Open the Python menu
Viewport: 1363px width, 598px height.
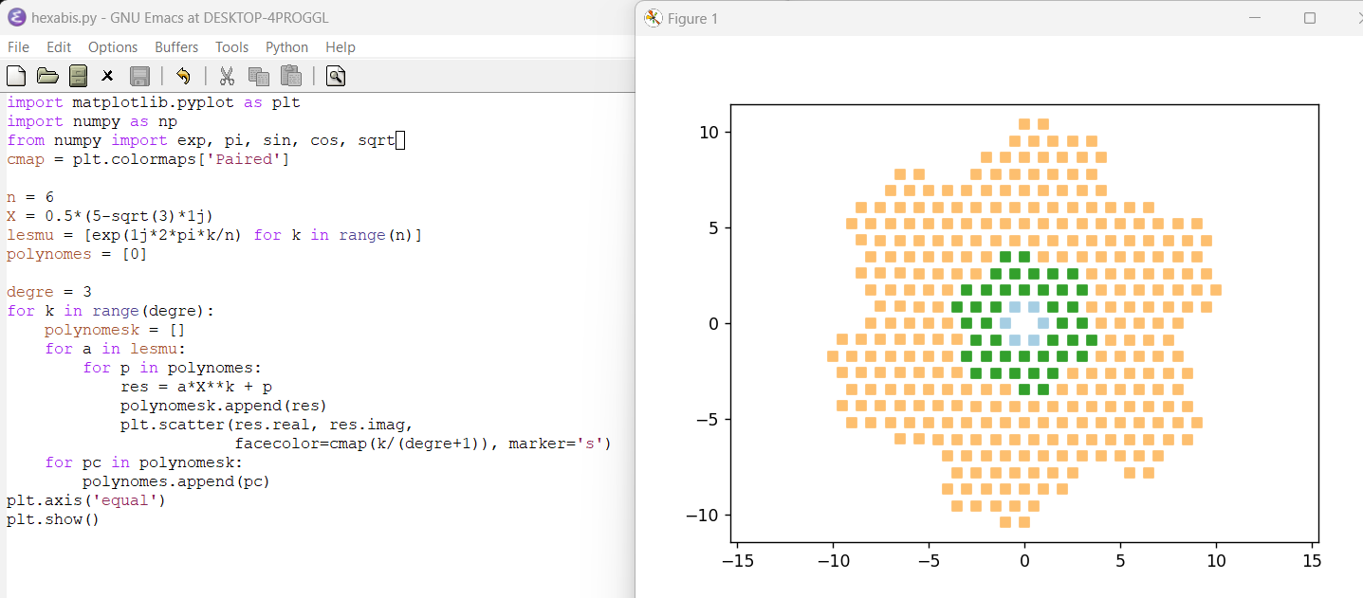coord(286,47)
